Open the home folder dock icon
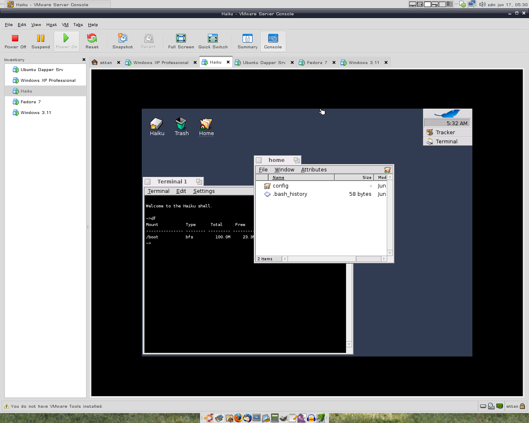 click(229, 418)
